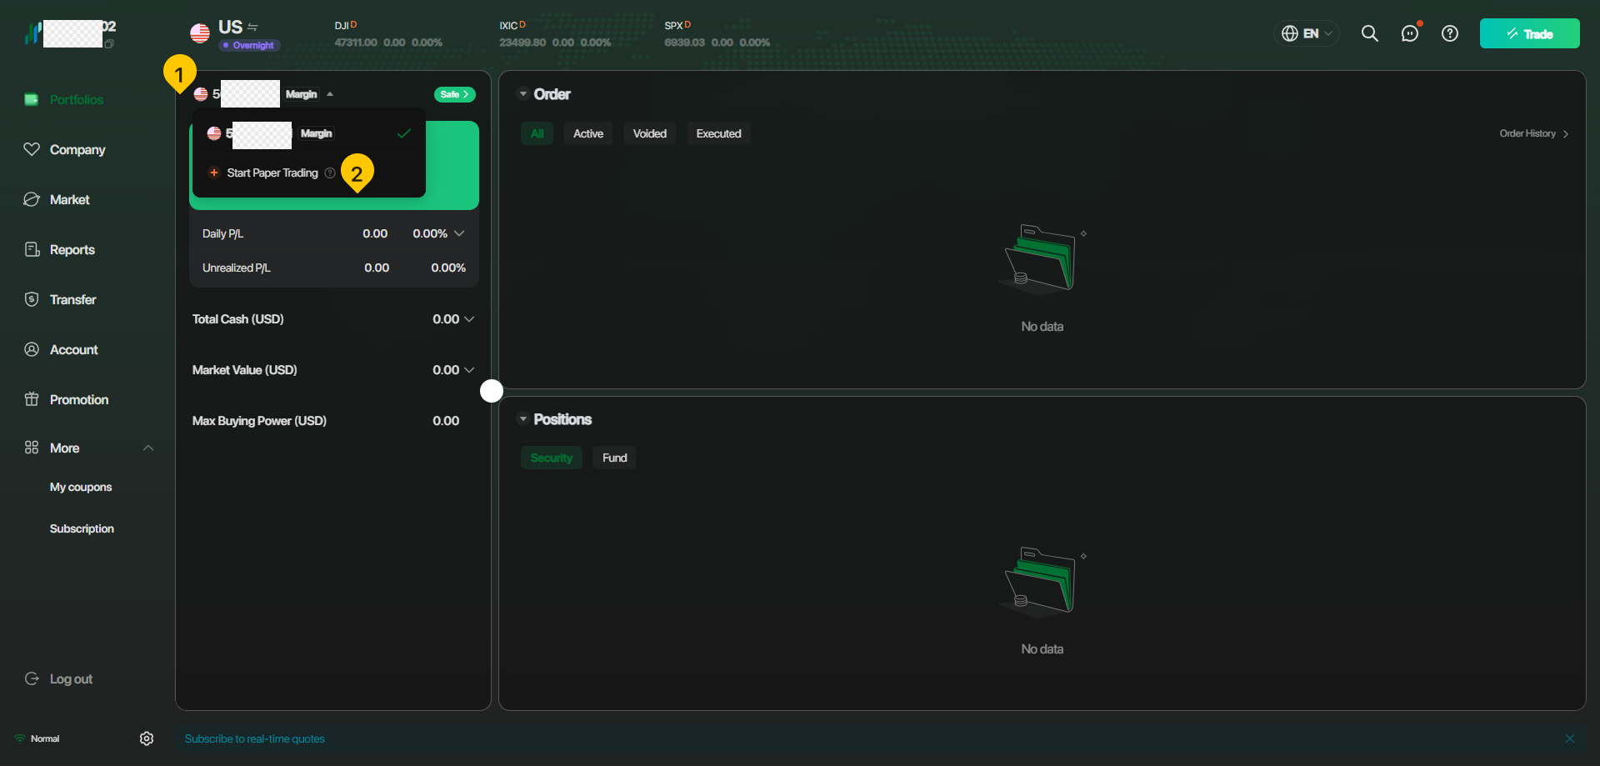Close the real-time quotes banner
1600x766 pixels.
(x=1570, y=738)
